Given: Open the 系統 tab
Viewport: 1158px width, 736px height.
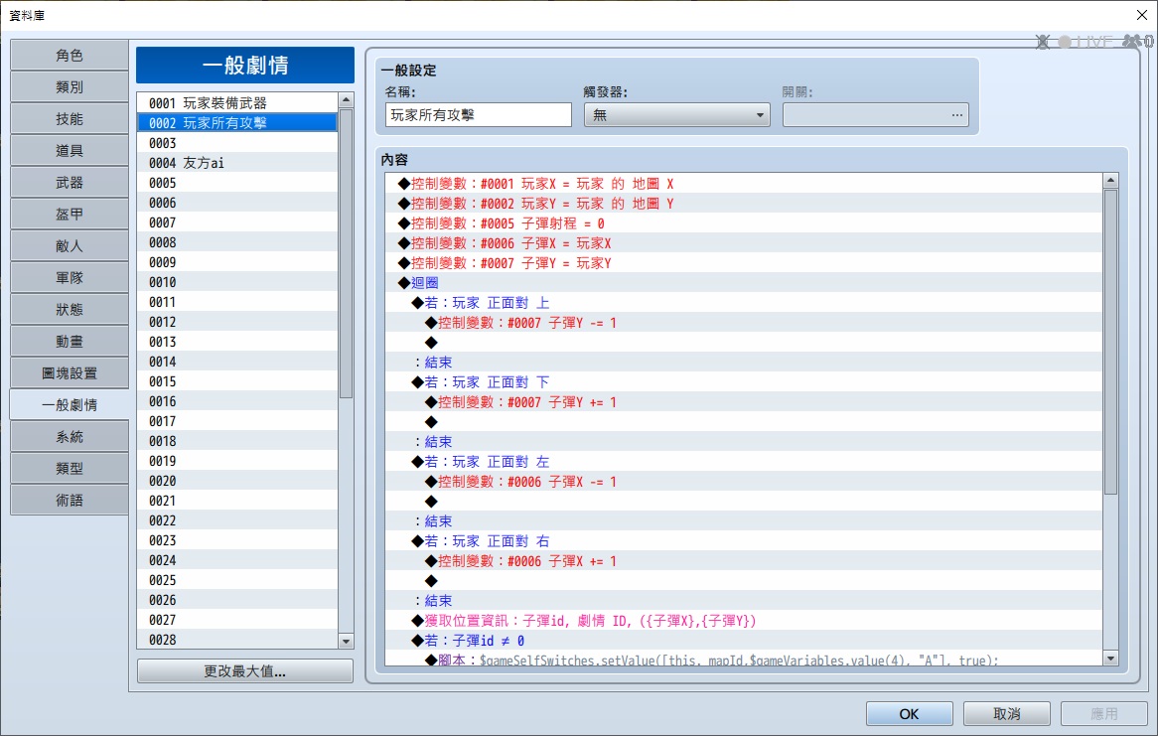Looking at the screenshot, I should (70, 437).
